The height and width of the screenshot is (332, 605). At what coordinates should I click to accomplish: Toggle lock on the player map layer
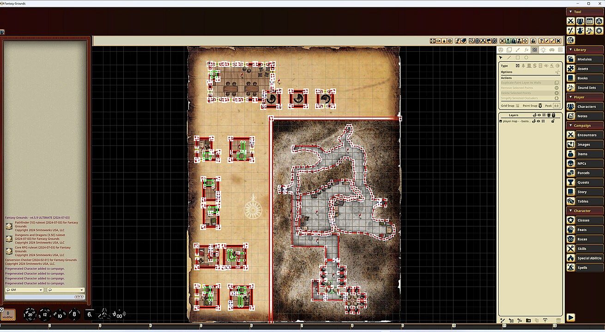[x=552, y=121]
